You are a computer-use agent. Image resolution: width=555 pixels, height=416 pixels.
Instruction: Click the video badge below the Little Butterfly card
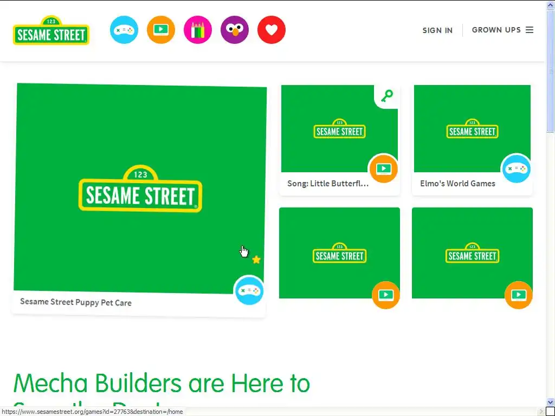click(386, 295)
